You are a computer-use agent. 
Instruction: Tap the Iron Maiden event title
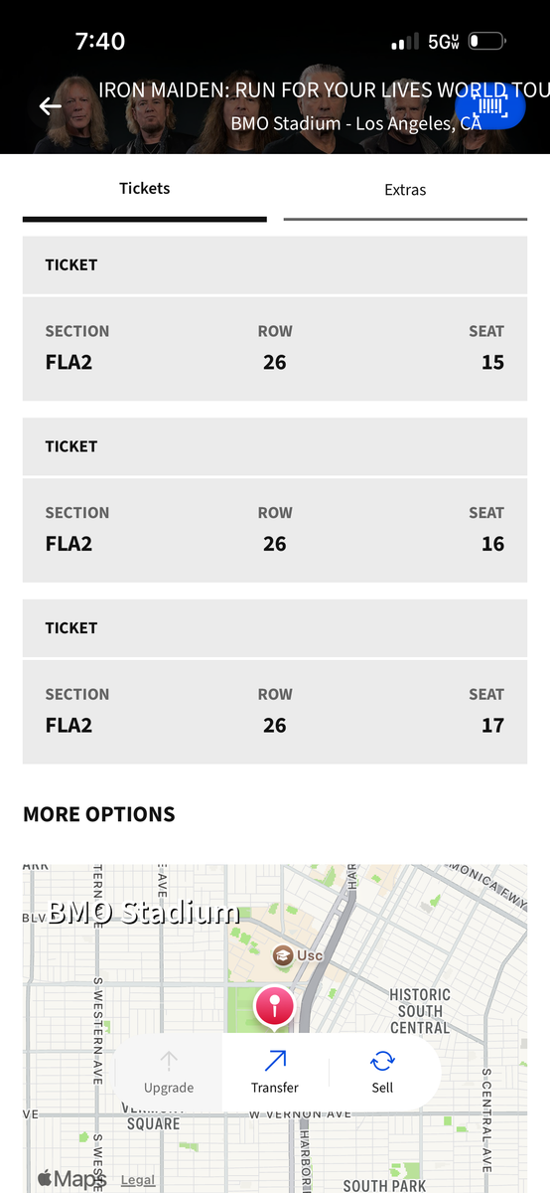click(324, 90)
